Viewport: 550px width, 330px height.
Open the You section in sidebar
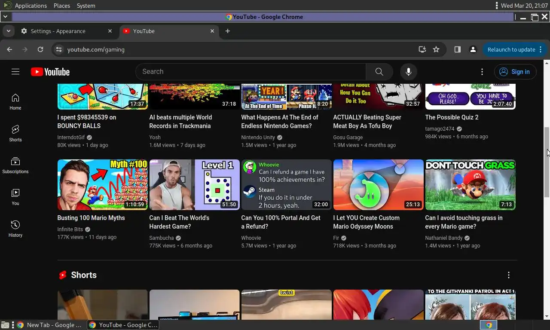coord(15,197)
